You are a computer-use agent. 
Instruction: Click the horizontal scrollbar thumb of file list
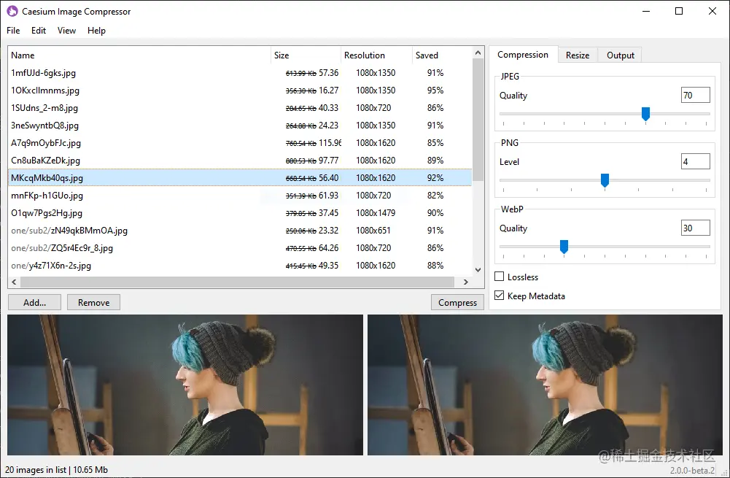237,282
